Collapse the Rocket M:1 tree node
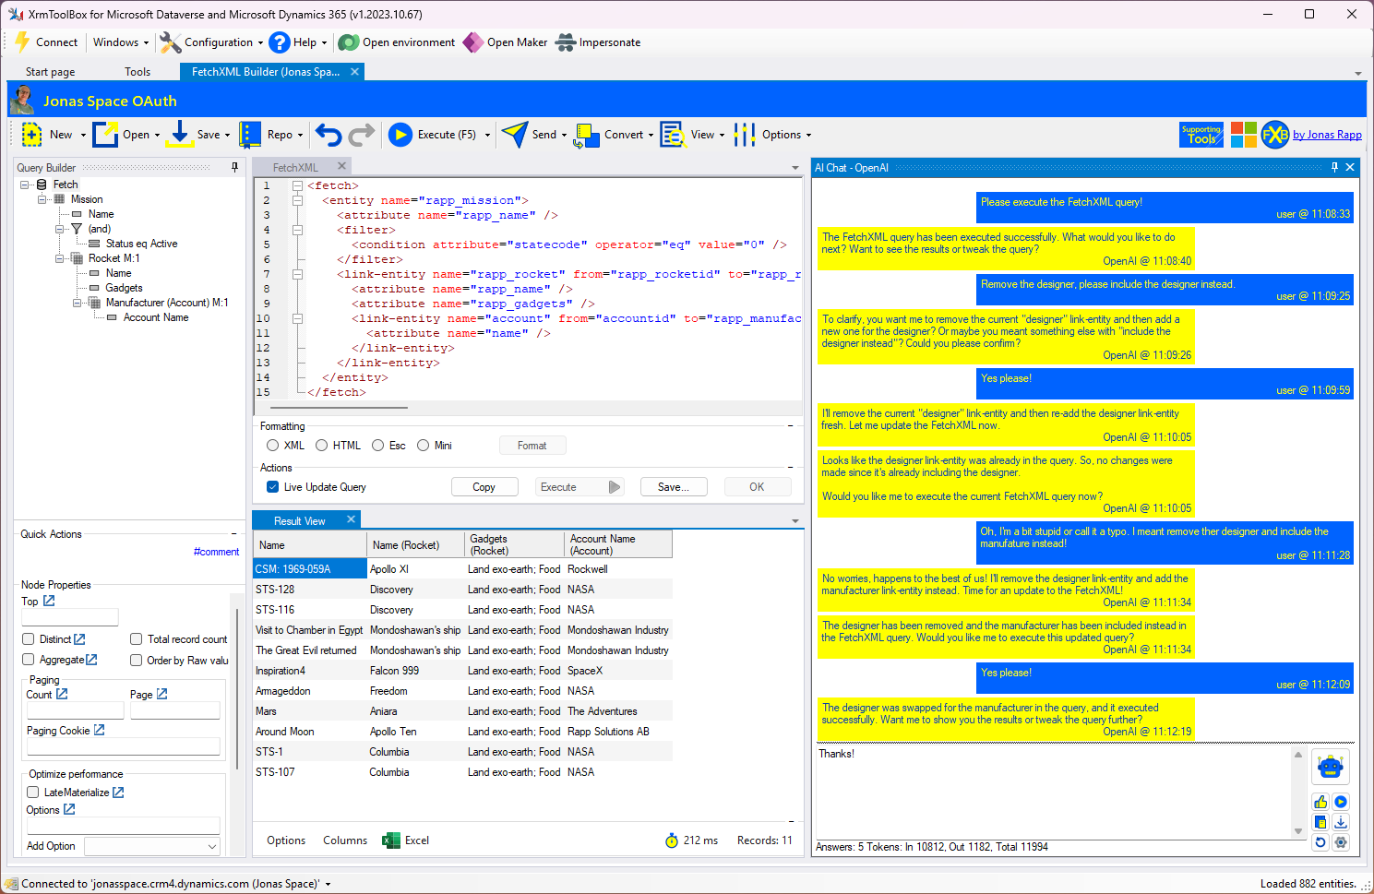The image size is (1374, 894). (59, 258)
